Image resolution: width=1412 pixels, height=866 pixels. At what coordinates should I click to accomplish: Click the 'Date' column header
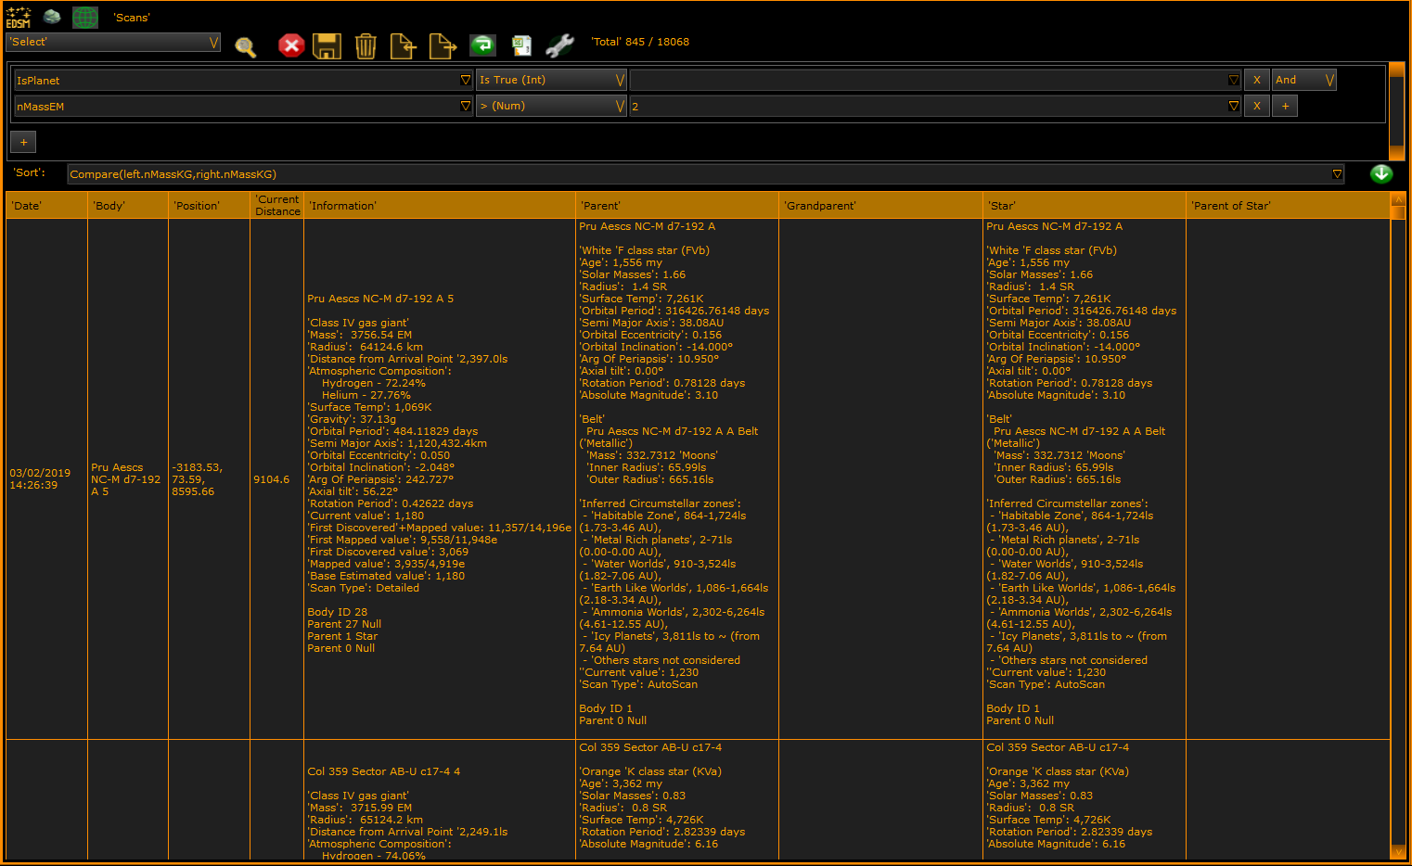(x=46, y=205)
